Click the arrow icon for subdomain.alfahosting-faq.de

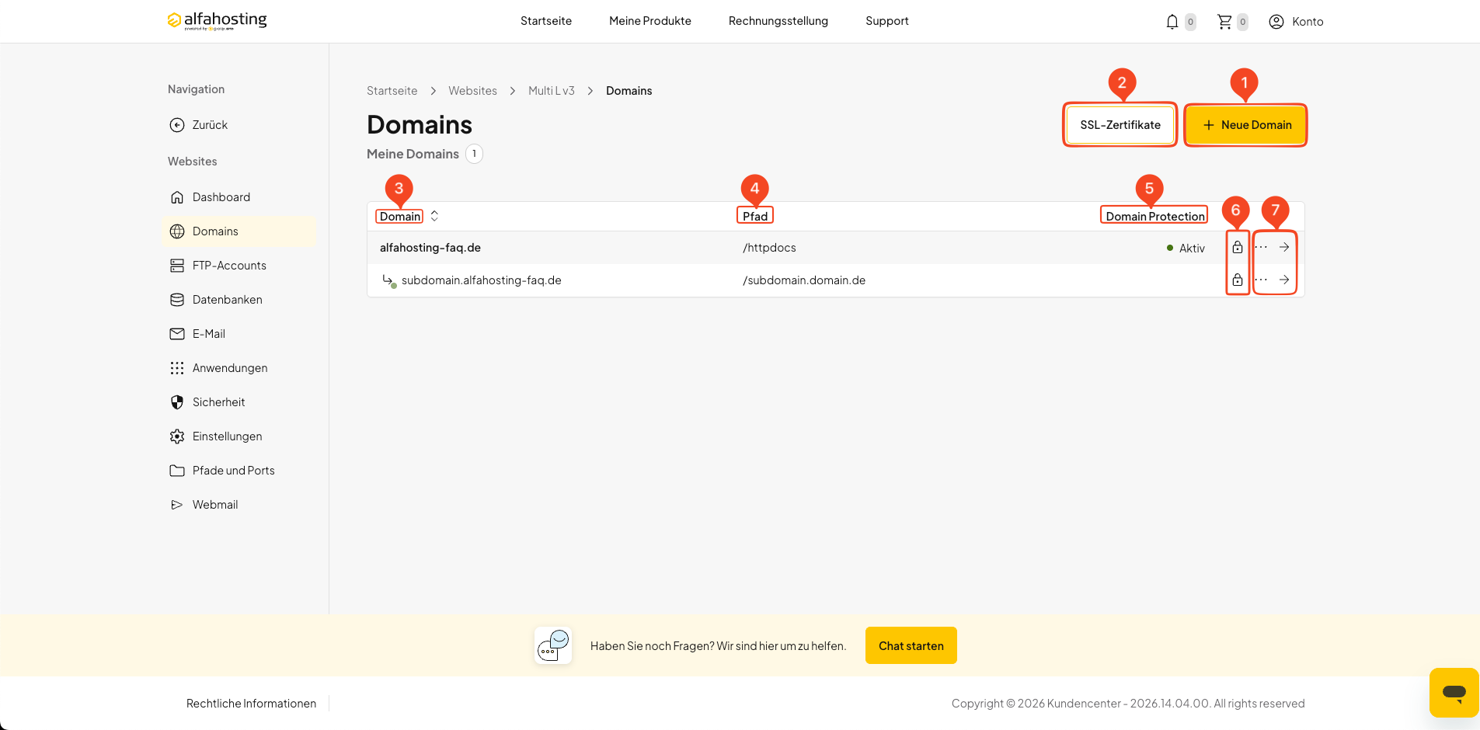pos(1284,280)
